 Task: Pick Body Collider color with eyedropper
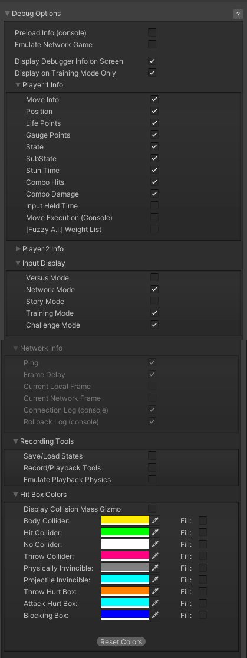coord(155,520)
